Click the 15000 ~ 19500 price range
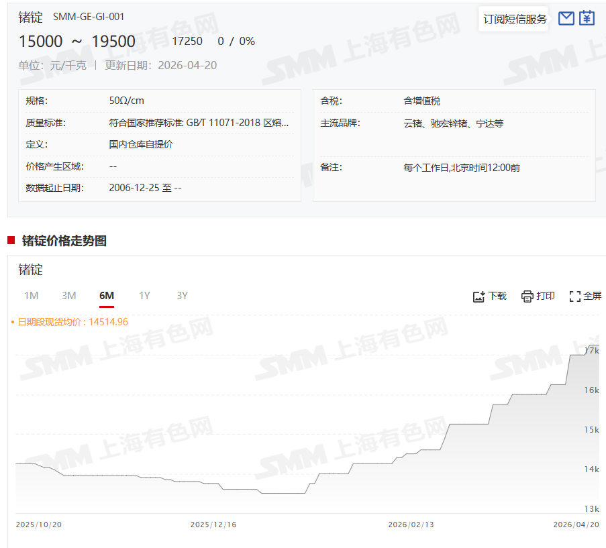This screenshot has height=548, width=606. pos(77,42)
